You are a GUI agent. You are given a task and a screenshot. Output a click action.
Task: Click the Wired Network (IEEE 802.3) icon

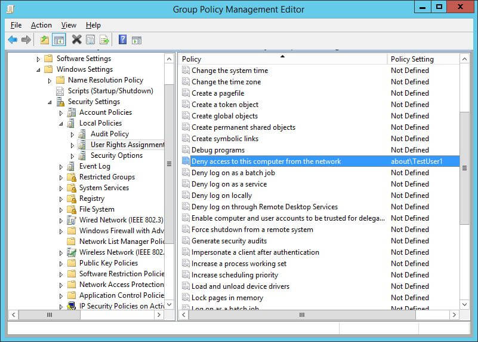[72, 220]
